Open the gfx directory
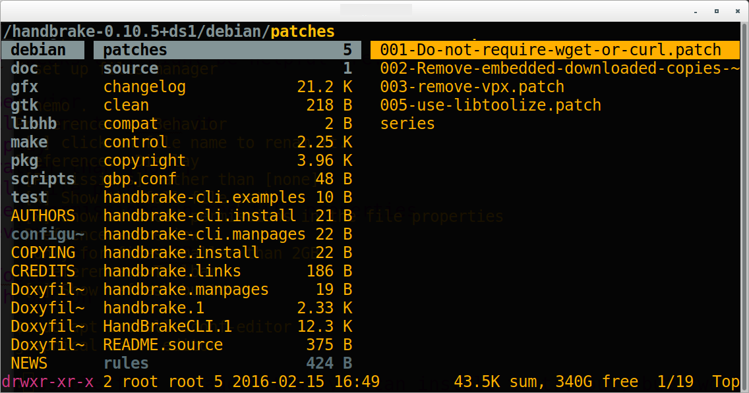This screenshot has height=393, width=749. coord(24,87)
